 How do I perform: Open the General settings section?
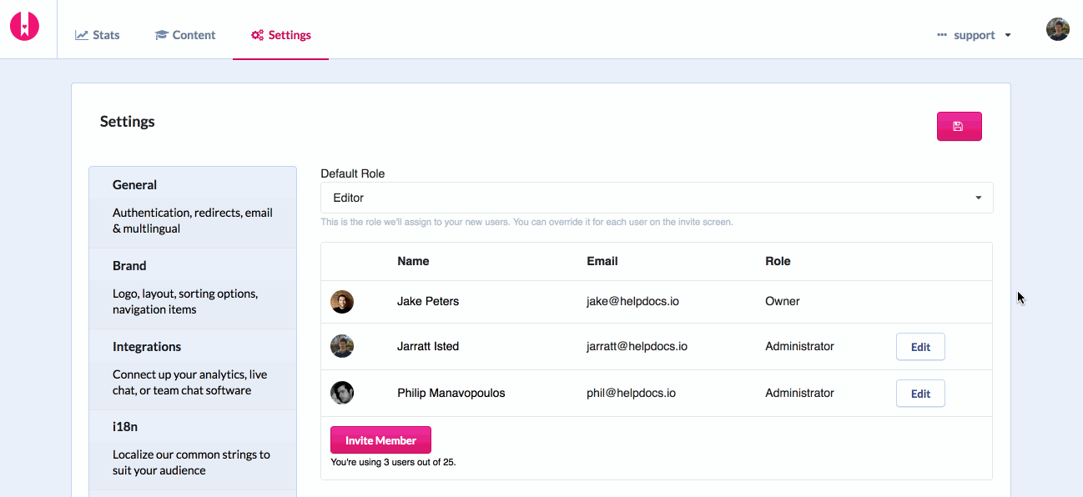coord(193,207)
